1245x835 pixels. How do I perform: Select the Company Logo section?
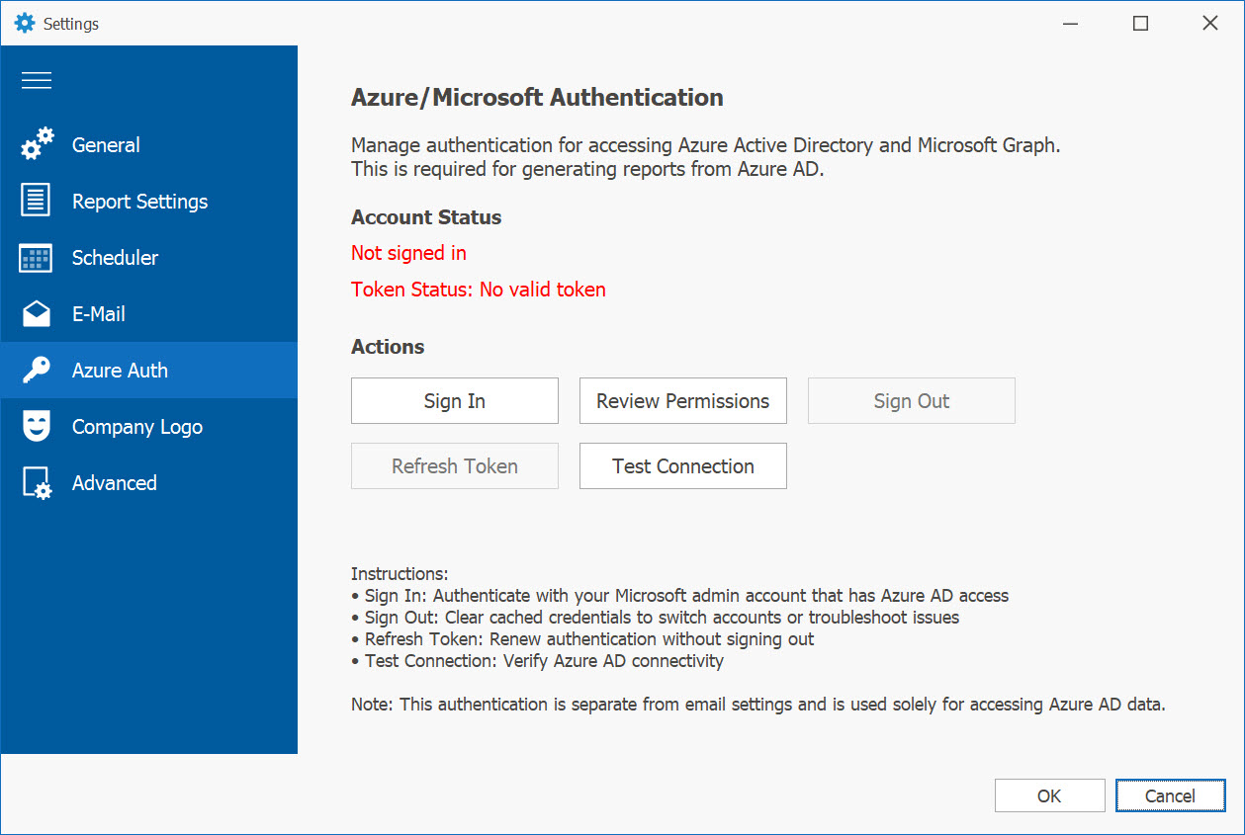point(136,427)
